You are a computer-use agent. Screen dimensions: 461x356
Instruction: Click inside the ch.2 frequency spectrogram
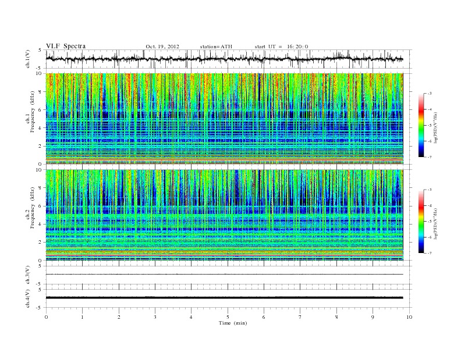[x=224, y=215]
